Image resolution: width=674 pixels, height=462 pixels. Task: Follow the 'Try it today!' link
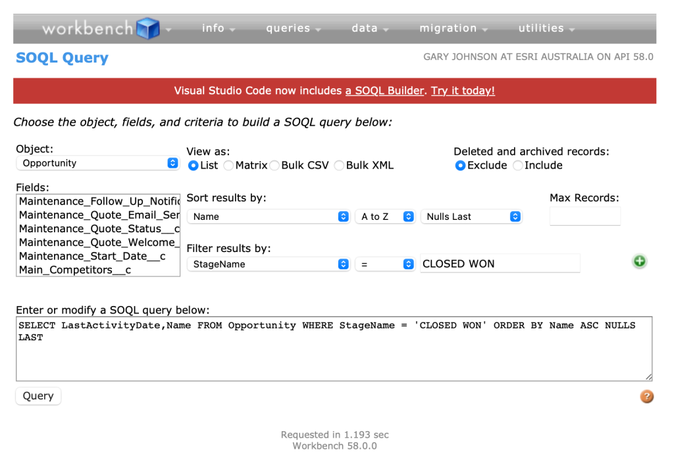[x=463, y=91]
